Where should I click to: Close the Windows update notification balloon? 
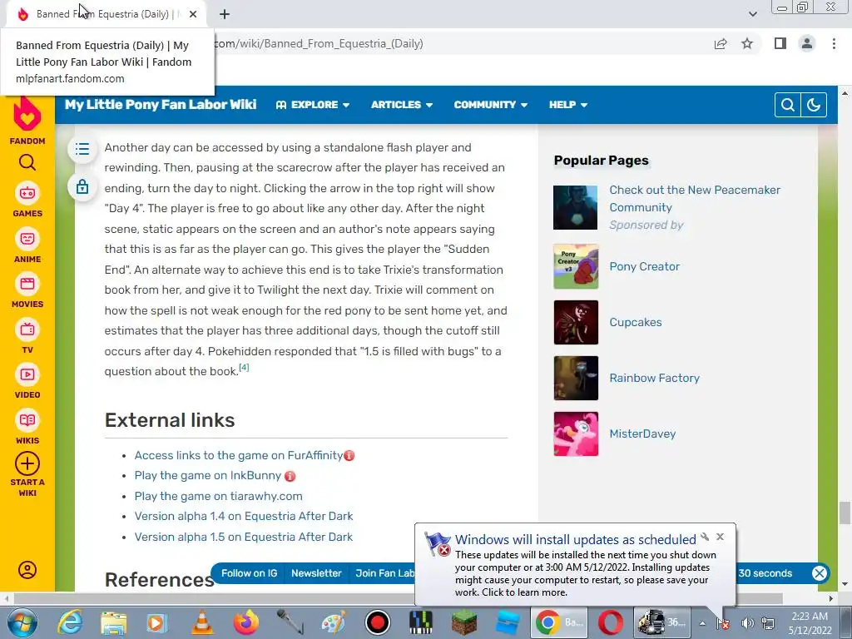pos(720,537)
